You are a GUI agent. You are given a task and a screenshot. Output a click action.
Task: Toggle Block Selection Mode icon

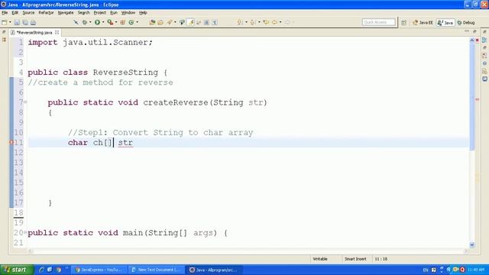click(206, 22)
